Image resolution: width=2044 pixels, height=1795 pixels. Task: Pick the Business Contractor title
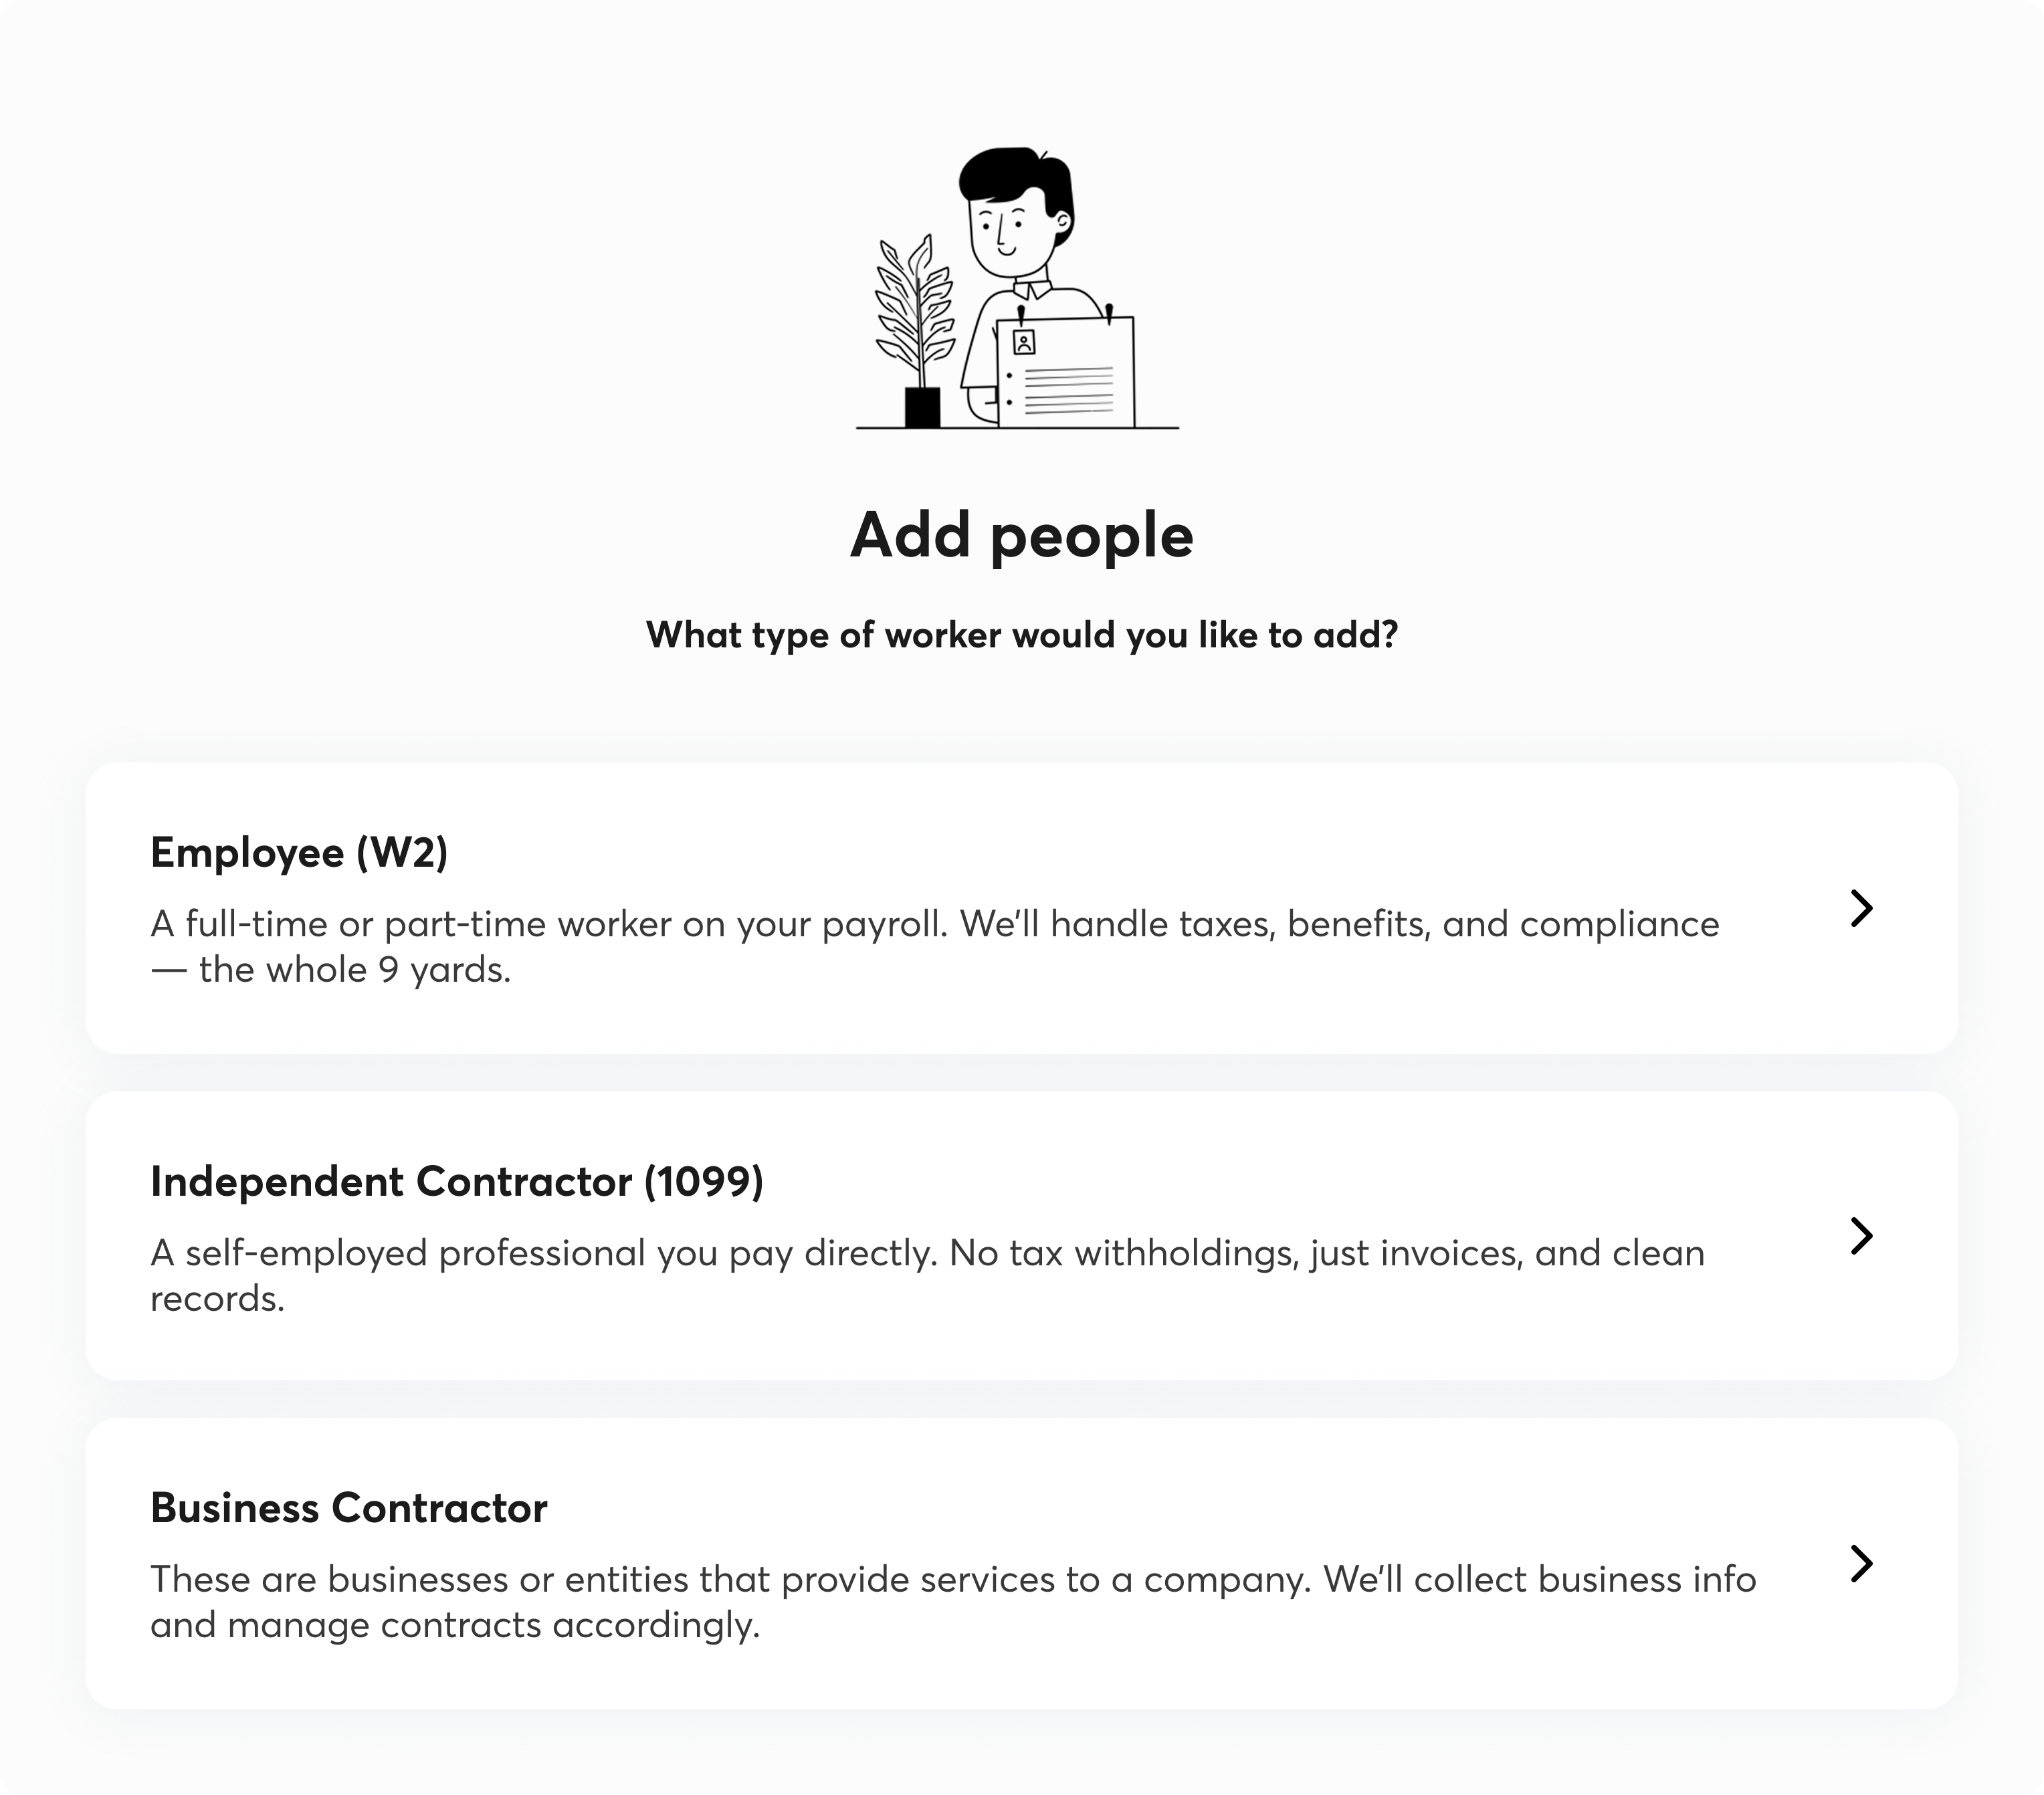click(x=348, y=1508)
